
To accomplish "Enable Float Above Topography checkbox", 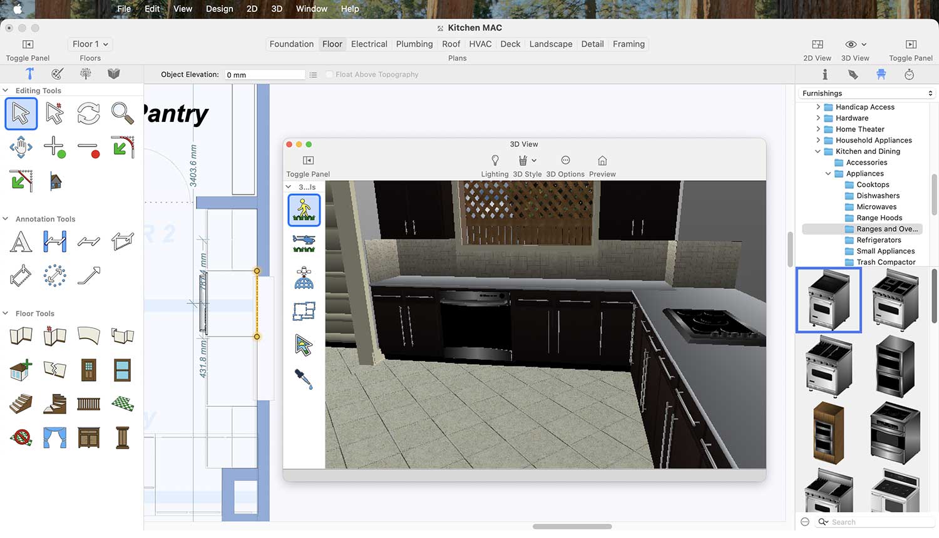I will [329, 74].
